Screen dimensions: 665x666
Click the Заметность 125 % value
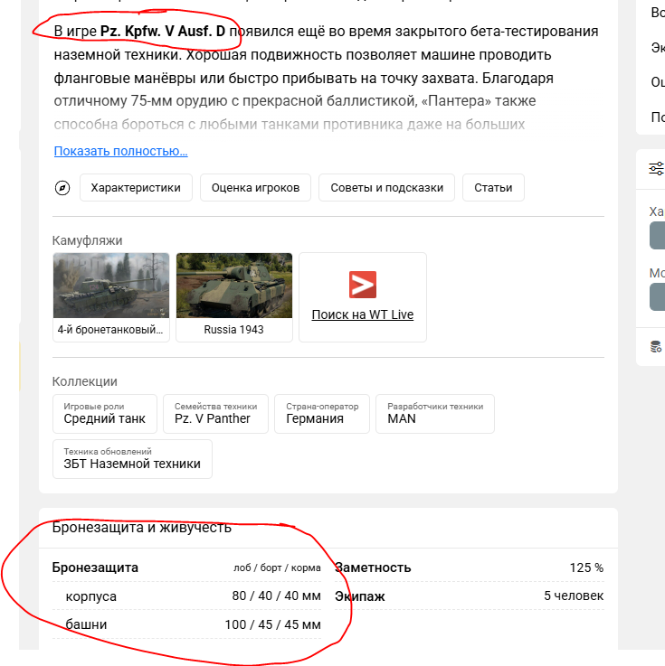(x=586, y=568)
